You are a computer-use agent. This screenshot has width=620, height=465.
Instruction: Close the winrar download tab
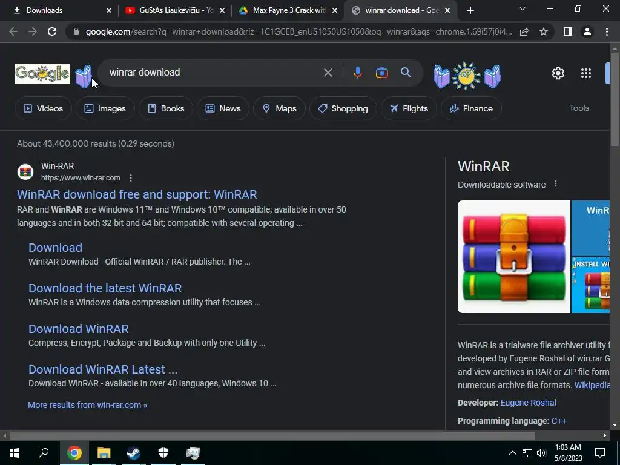tap(447, 10)
